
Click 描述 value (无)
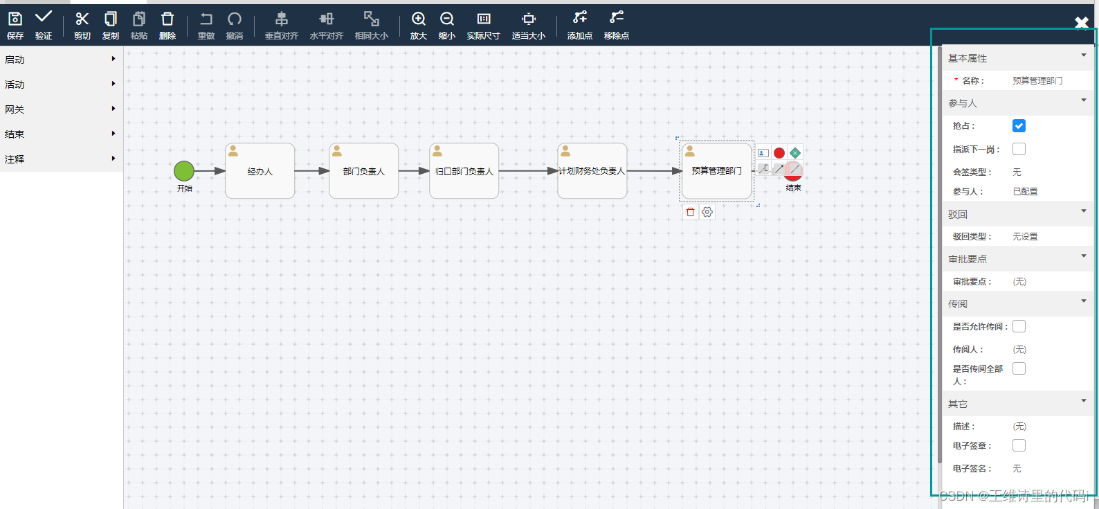click(1019, 427)
